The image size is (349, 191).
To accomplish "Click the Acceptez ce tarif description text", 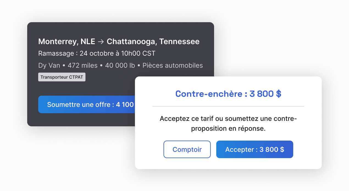I will point(228,124).
